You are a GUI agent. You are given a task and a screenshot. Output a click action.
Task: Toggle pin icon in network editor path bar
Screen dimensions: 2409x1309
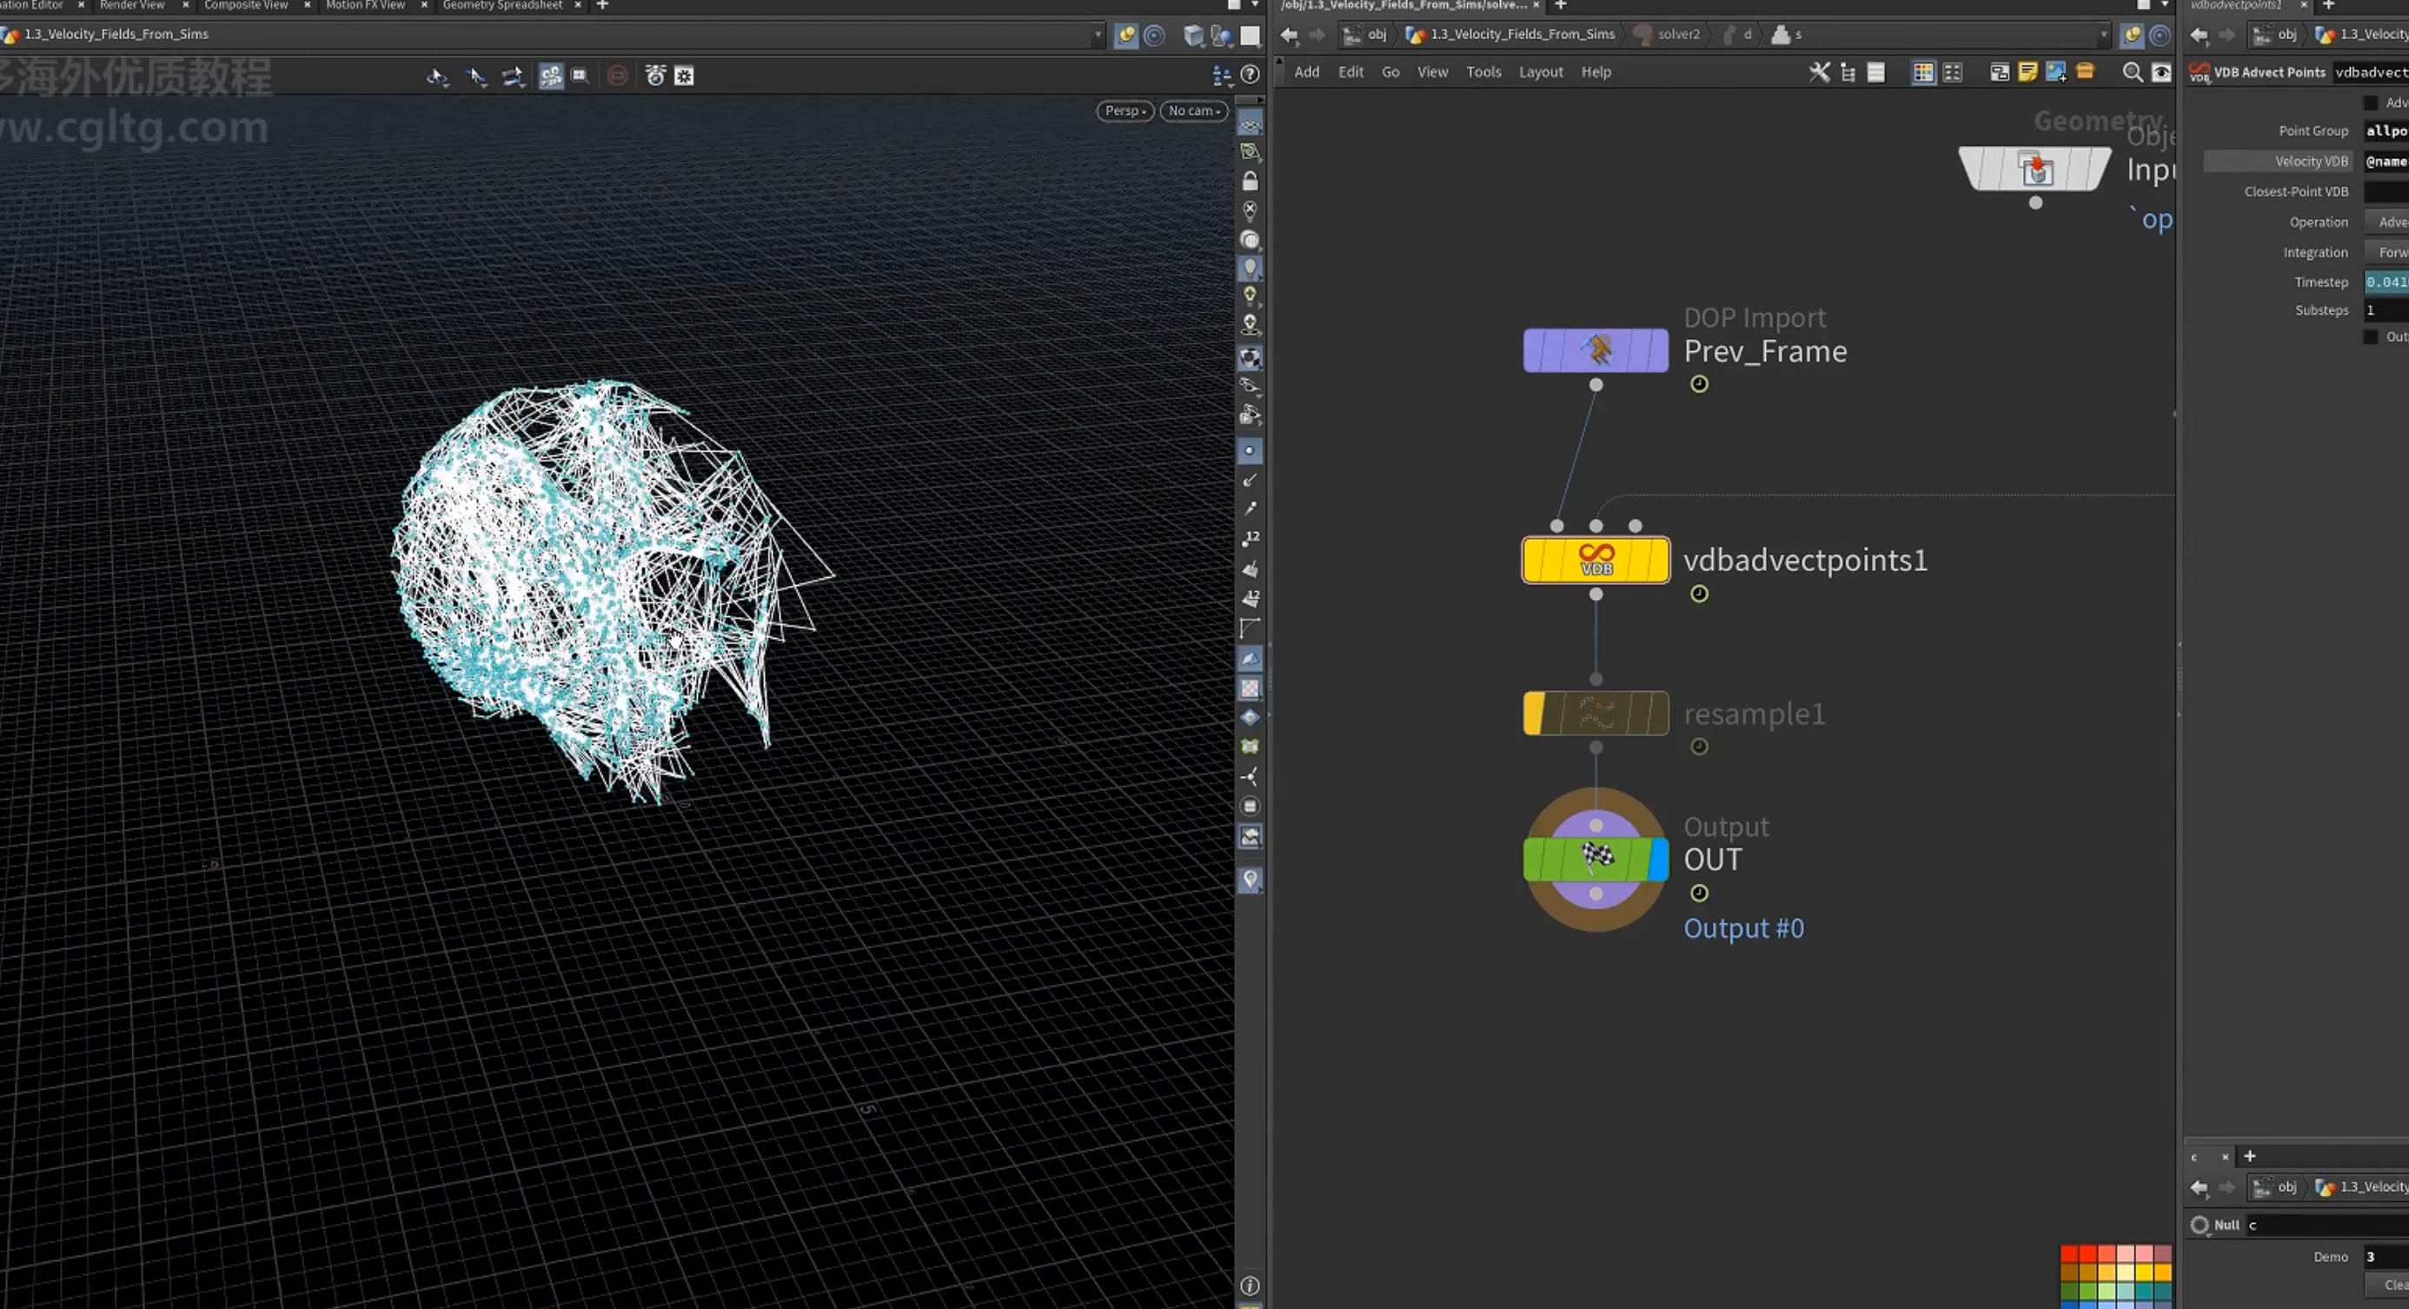point(2132,35)
